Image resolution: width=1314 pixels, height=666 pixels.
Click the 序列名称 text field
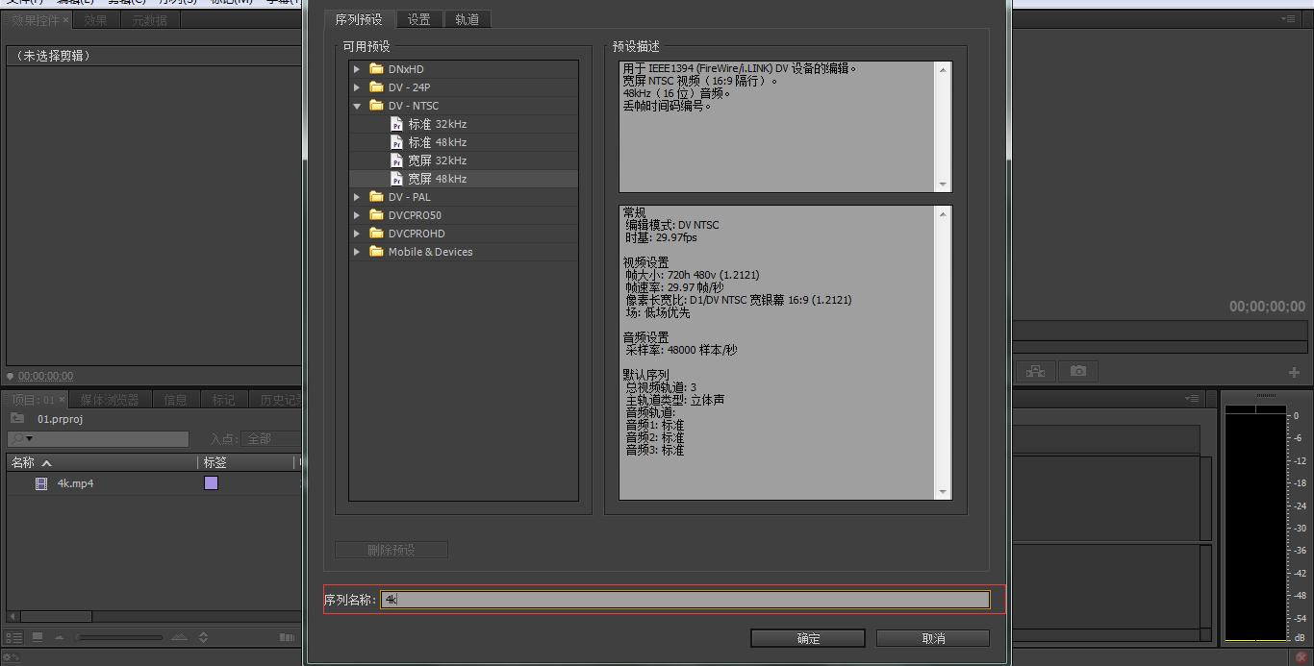click(x=685, y=600)
